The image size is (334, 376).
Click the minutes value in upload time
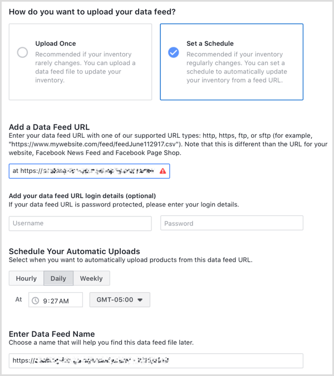click(53, 301)
